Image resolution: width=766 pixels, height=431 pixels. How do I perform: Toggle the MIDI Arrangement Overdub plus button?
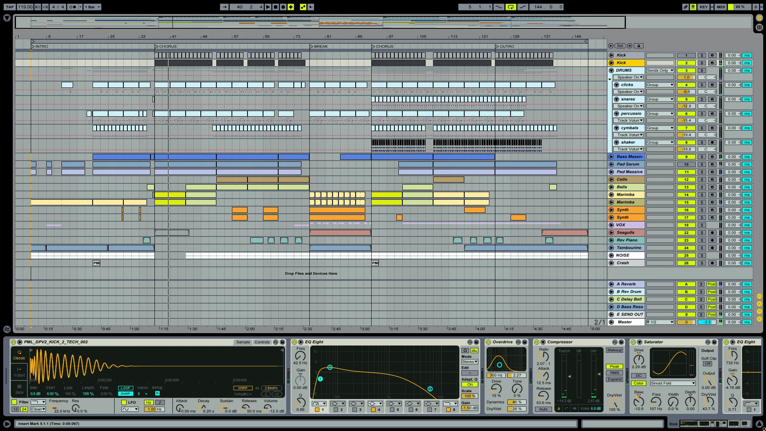[x=291, y=7]
